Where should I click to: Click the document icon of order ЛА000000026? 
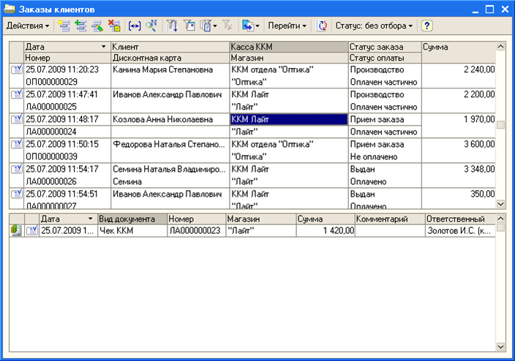[16, 170]
